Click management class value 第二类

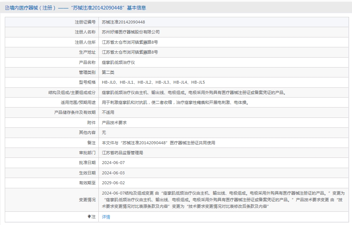pos(108,72)
